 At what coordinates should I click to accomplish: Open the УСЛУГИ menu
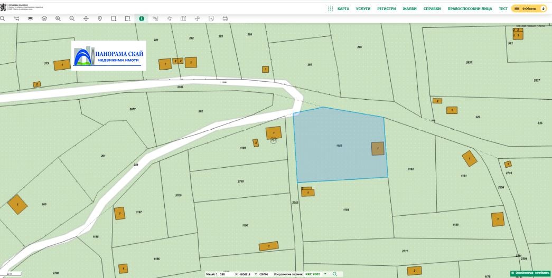363,9
